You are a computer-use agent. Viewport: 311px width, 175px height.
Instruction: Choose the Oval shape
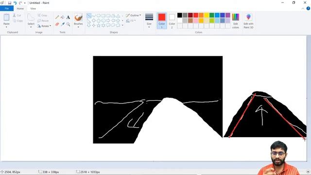coord(99,16)
